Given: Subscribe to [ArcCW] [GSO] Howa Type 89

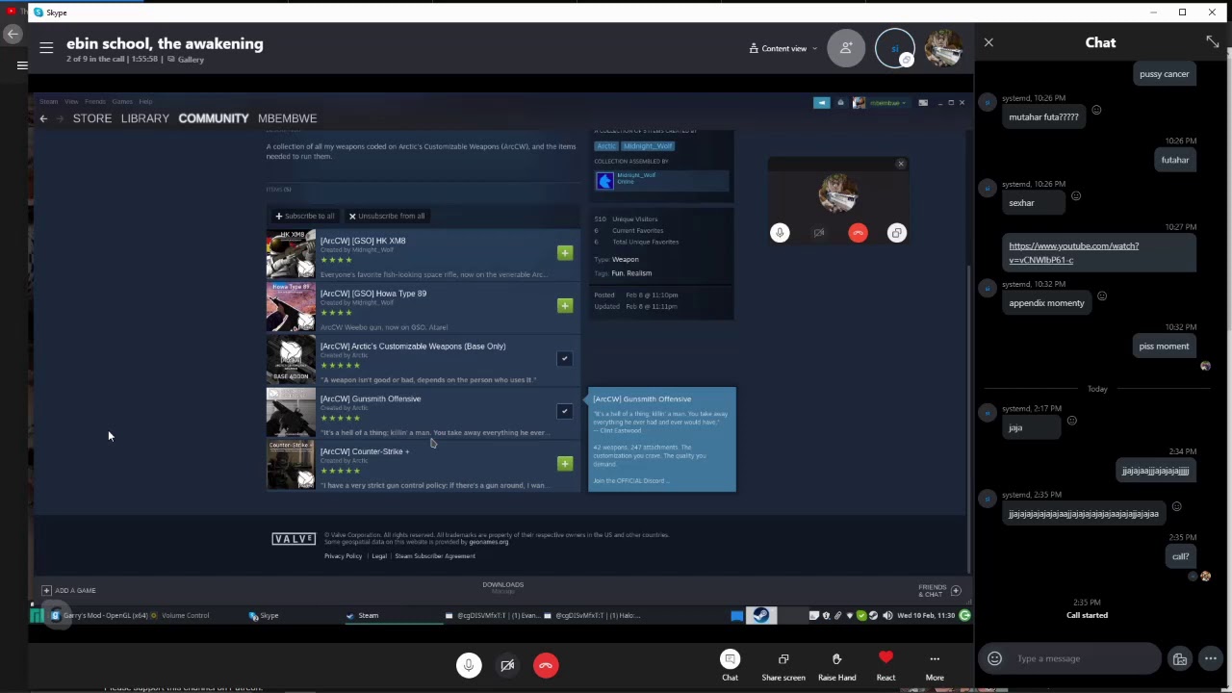Looking at the screenshot, I should (x=565, y=305).
